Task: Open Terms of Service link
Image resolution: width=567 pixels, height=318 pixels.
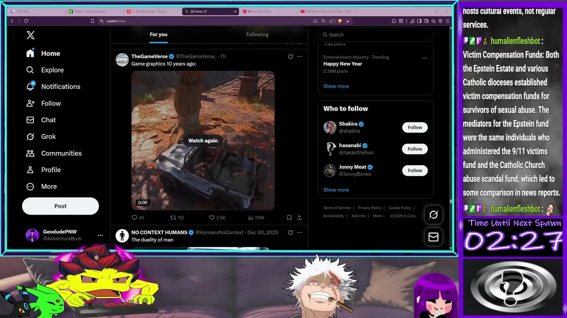Action: point(337,208)
